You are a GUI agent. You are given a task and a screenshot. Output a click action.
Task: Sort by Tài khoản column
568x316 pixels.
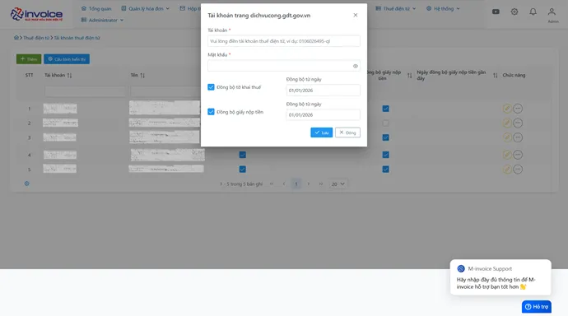tap(69, 75)
